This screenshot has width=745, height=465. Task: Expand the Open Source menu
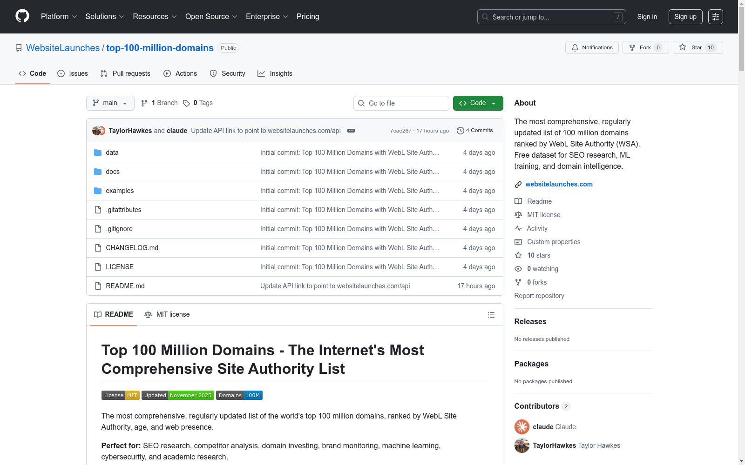pyautogui.click(x=211, y=17)
